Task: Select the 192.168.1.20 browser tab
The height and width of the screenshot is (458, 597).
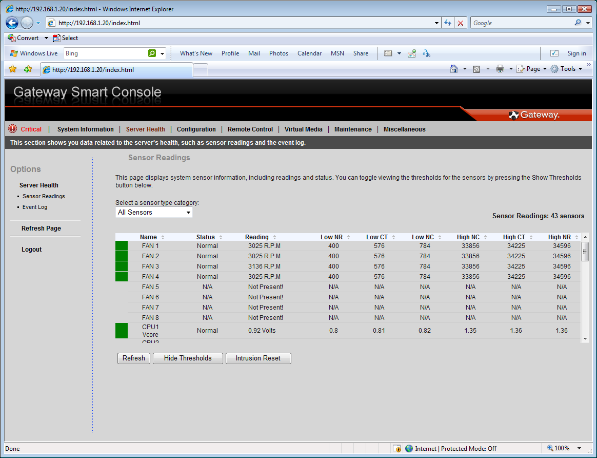Action: [116, 70]
